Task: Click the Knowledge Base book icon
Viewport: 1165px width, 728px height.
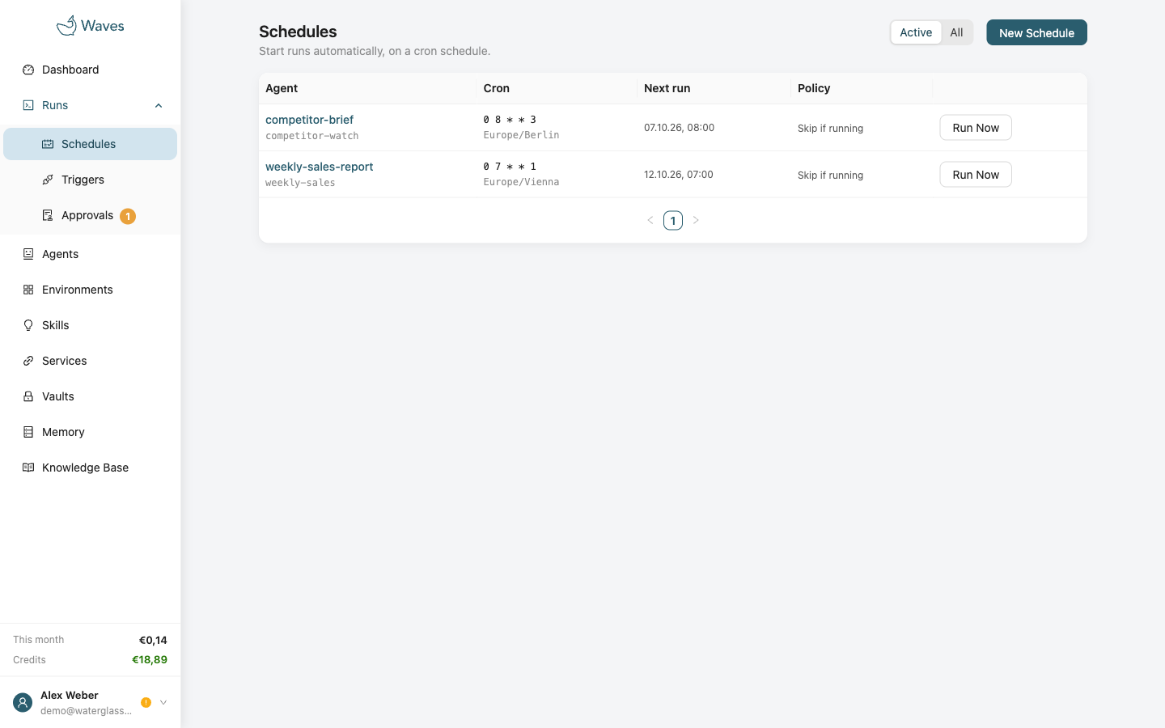Action: (x=28, y=468)
